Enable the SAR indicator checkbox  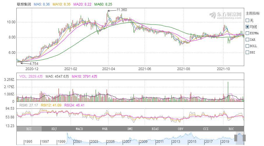click(x=247, y=40)
